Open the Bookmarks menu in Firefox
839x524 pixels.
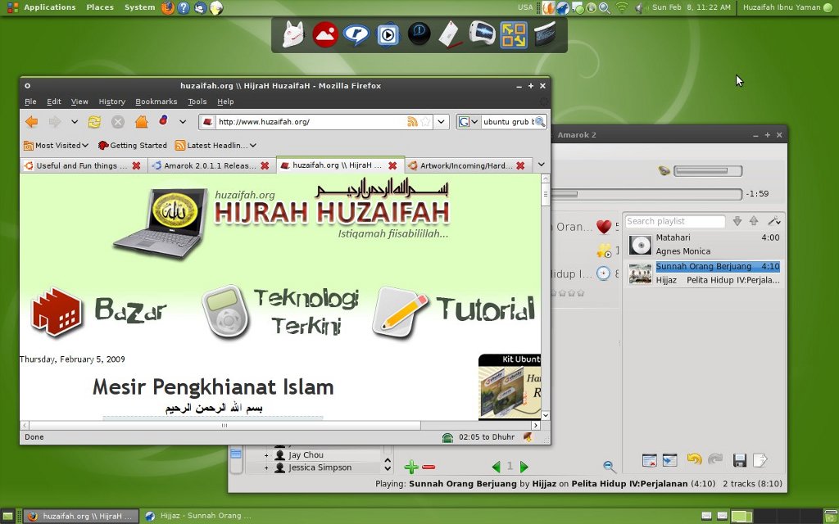coord(156,102)
